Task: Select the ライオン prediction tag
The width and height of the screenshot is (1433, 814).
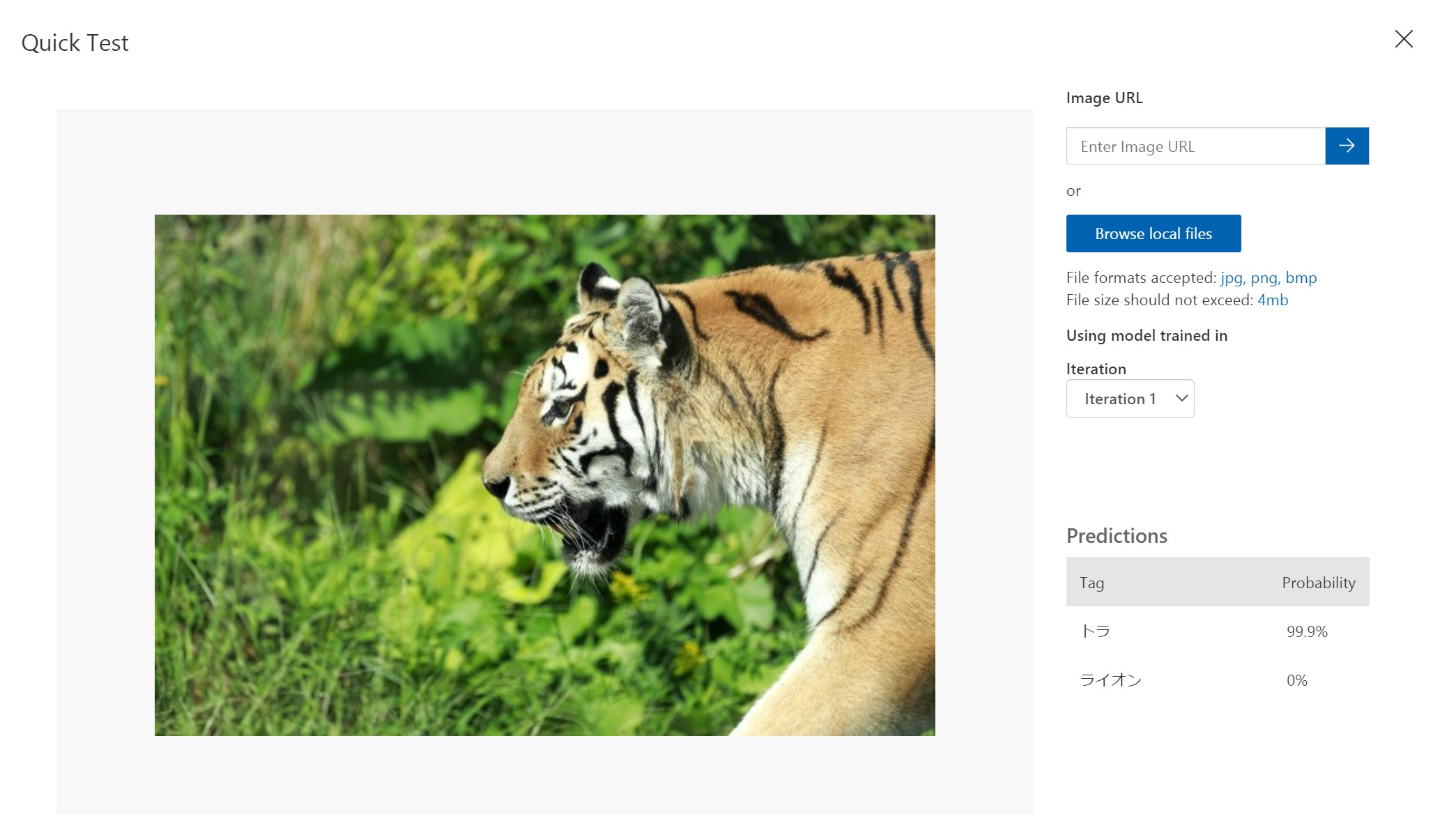Action: (1110, 680)
